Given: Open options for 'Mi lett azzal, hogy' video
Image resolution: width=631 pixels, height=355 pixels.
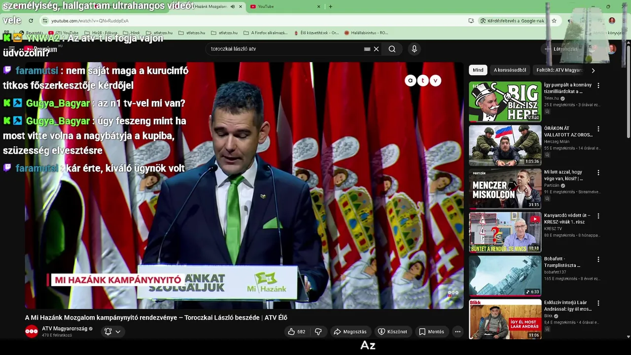Looking at the screenshot, I should [598, 173].
